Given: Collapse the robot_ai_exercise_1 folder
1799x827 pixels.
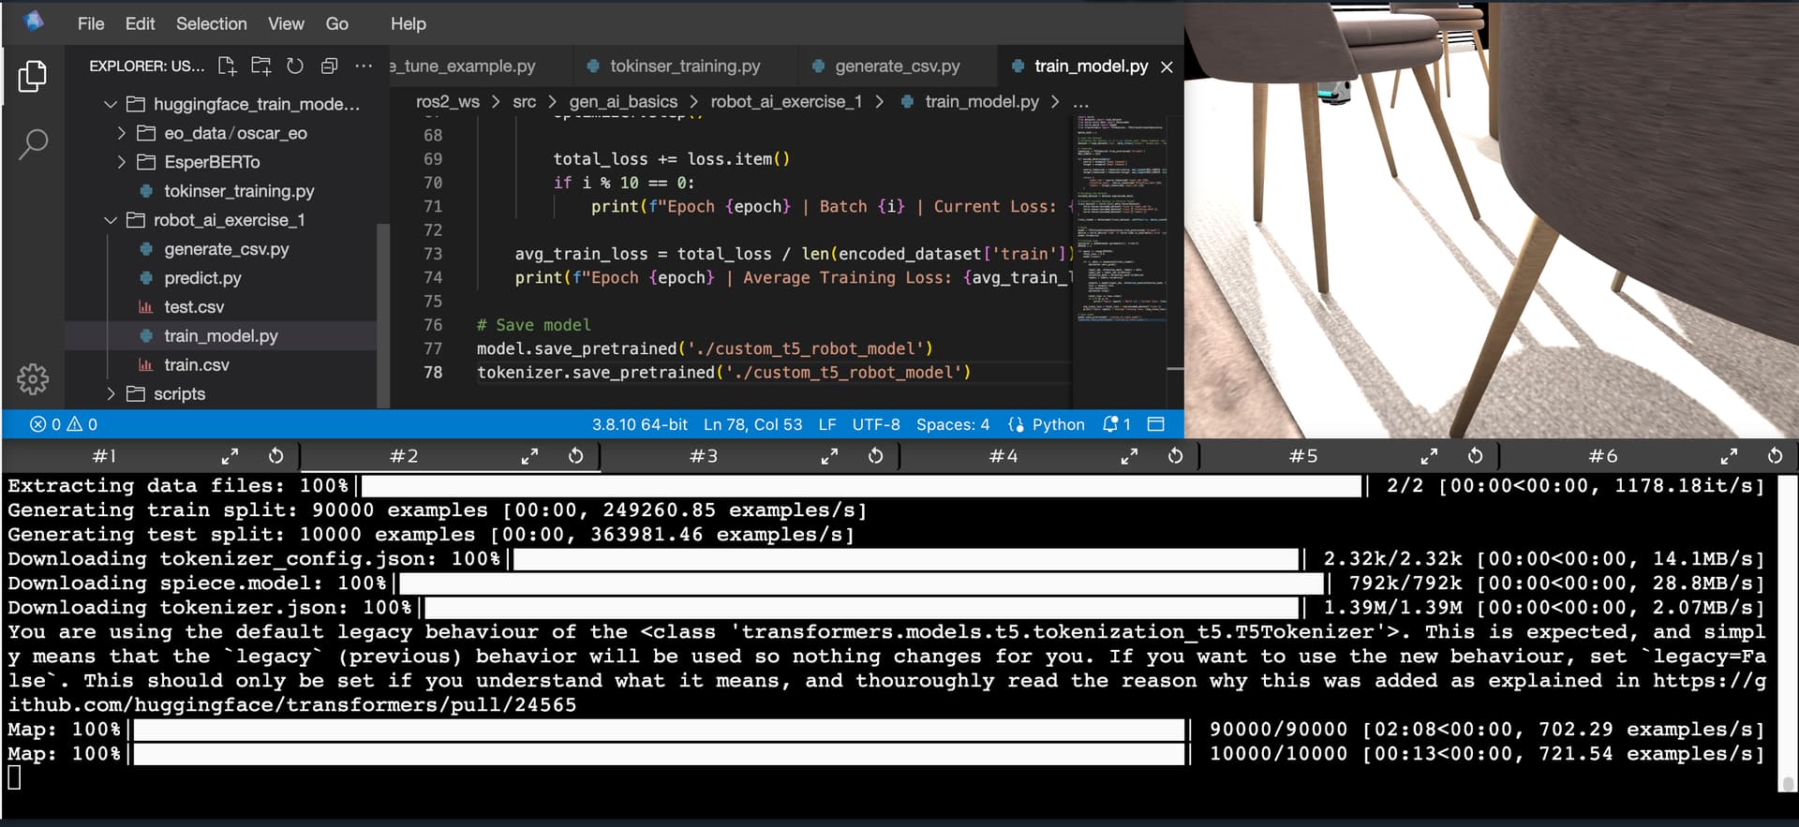Looking at the screenshot, I should click(x=111, y=220).
